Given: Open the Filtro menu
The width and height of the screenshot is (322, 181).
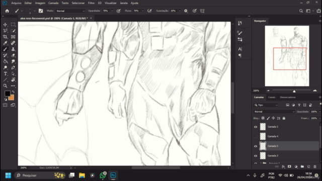Looking at the screenshot, I should 91,3.
